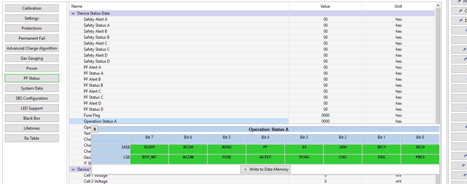
Task: Open the Protections category
Action: 32,28
